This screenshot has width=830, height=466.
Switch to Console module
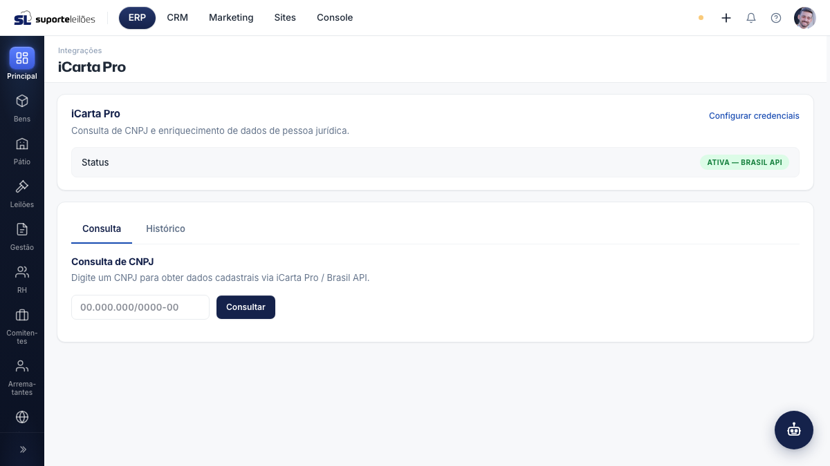click(335, 18)
